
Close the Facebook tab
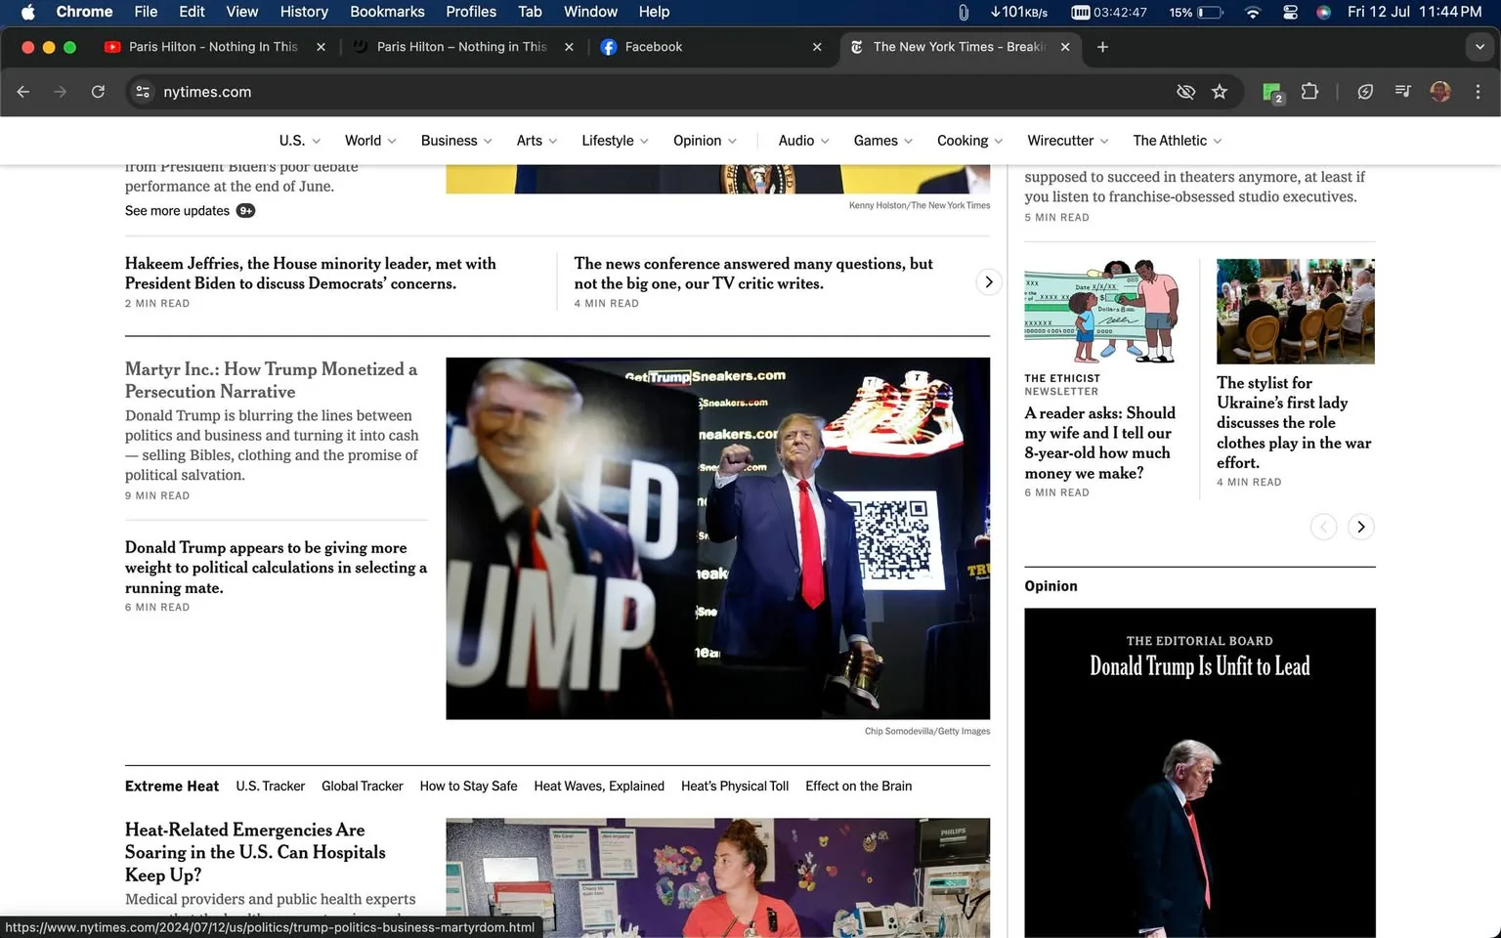[x=817, y=47]
